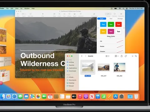150x112 pixels.
Task: Show next shape styles page arrow
Action: point(124,28)
